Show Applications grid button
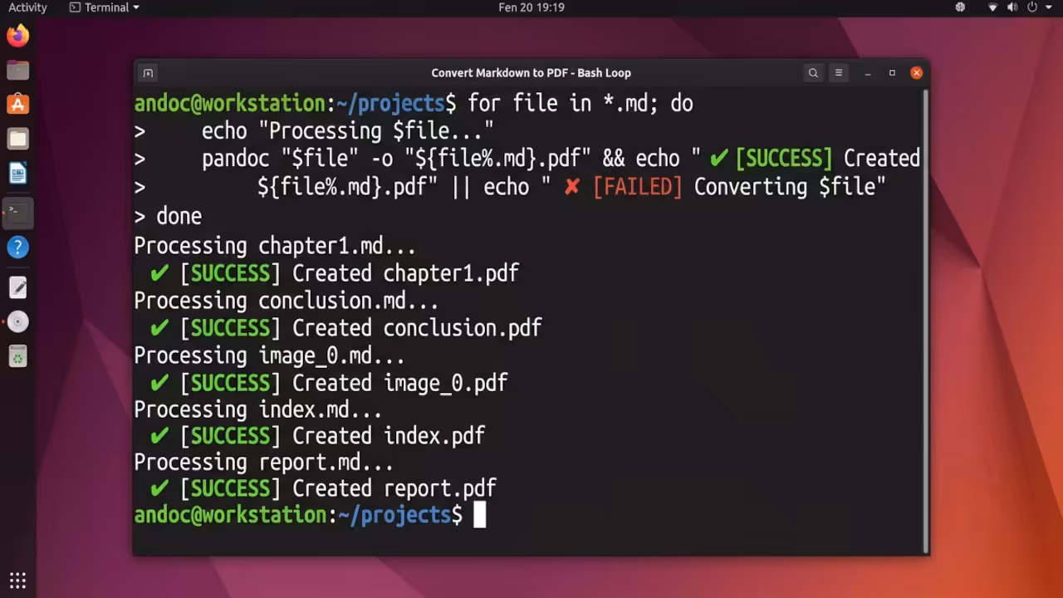The height and width of the screenshot is (598, 1063). 17,580
